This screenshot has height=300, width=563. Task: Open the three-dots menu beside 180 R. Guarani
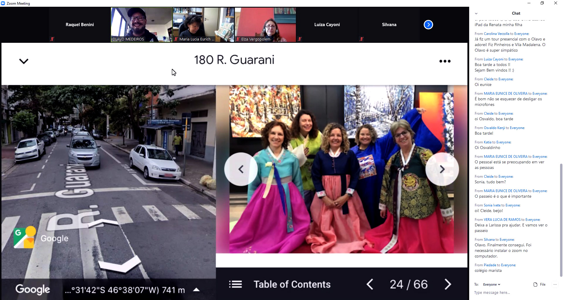pyautogui.click(x=445, y=61)
